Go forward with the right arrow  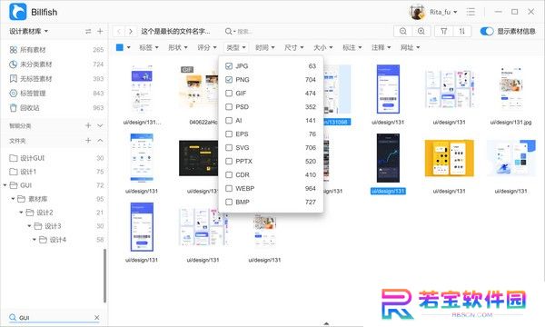click(131, 31)
